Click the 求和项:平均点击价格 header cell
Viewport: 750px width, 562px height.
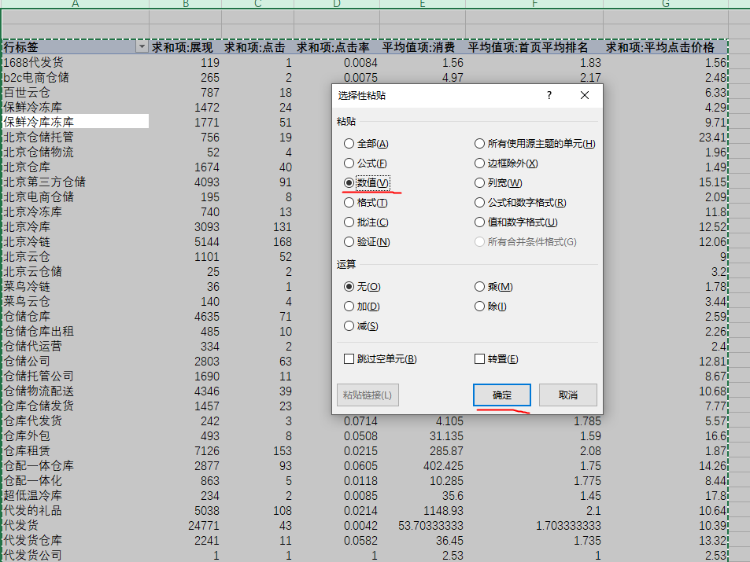tap(666, 47)
